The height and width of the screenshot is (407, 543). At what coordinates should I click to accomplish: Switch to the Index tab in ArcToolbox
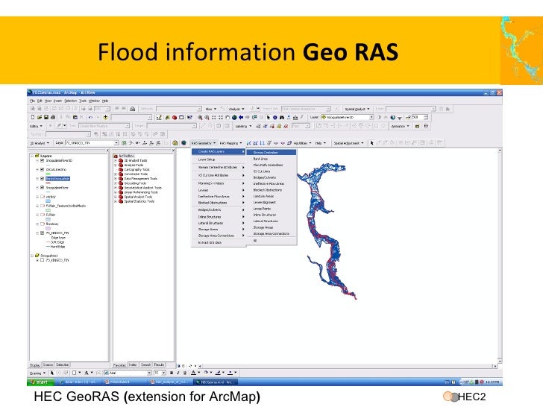coord(133,365)
